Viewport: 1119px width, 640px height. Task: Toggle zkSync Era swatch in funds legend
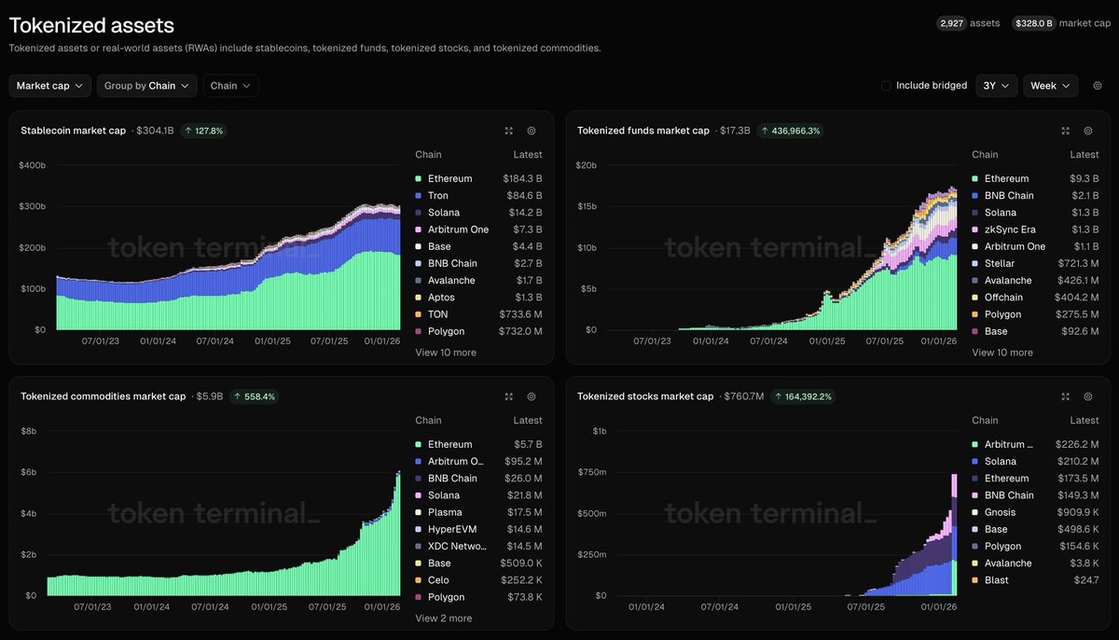coord(975,230)
